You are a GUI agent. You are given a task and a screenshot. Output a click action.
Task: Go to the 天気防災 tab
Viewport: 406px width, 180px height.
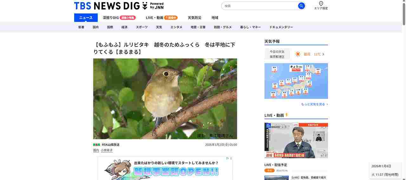[194, 18]
